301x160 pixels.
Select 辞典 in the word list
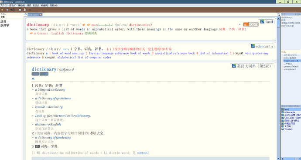point(3,22)
